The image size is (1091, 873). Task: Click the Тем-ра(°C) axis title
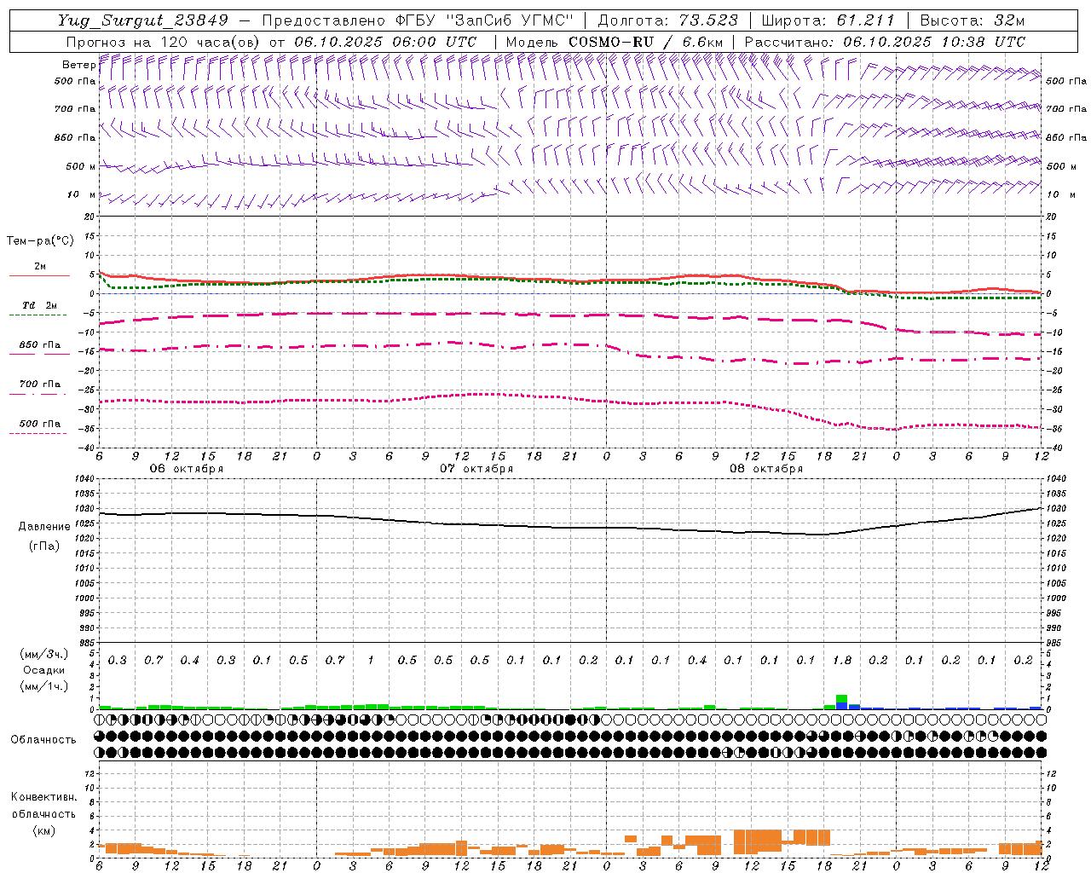pyautogui.click(x=40, y=241)
